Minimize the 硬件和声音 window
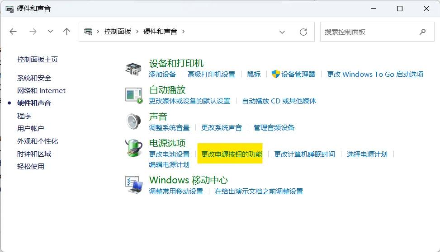440x252 pixels. coord(374,9)
